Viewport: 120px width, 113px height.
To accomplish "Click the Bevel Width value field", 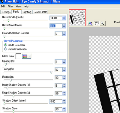I will pos(56,18).
